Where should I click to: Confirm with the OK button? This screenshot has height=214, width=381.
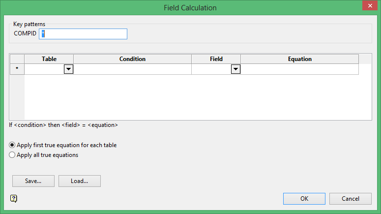pos(304,198)
